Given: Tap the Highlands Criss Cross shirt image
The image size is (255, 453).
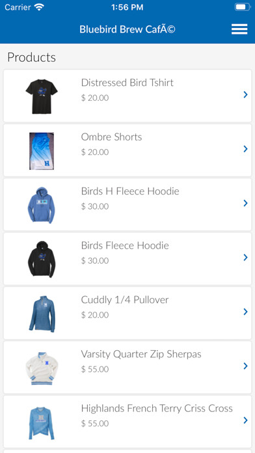Looking at the screenshot, I should point(42,422).
